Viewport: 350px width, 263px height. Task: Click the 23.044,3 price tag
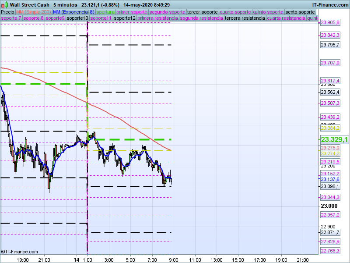[x=330, y=197]
